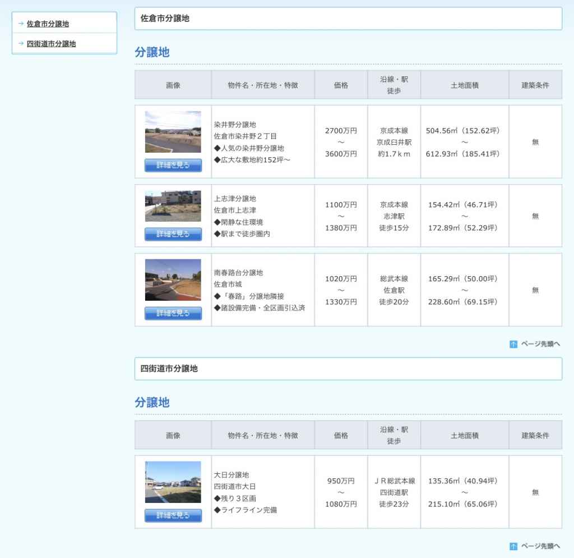Click the 染井野分譲地 property name text

235,125
